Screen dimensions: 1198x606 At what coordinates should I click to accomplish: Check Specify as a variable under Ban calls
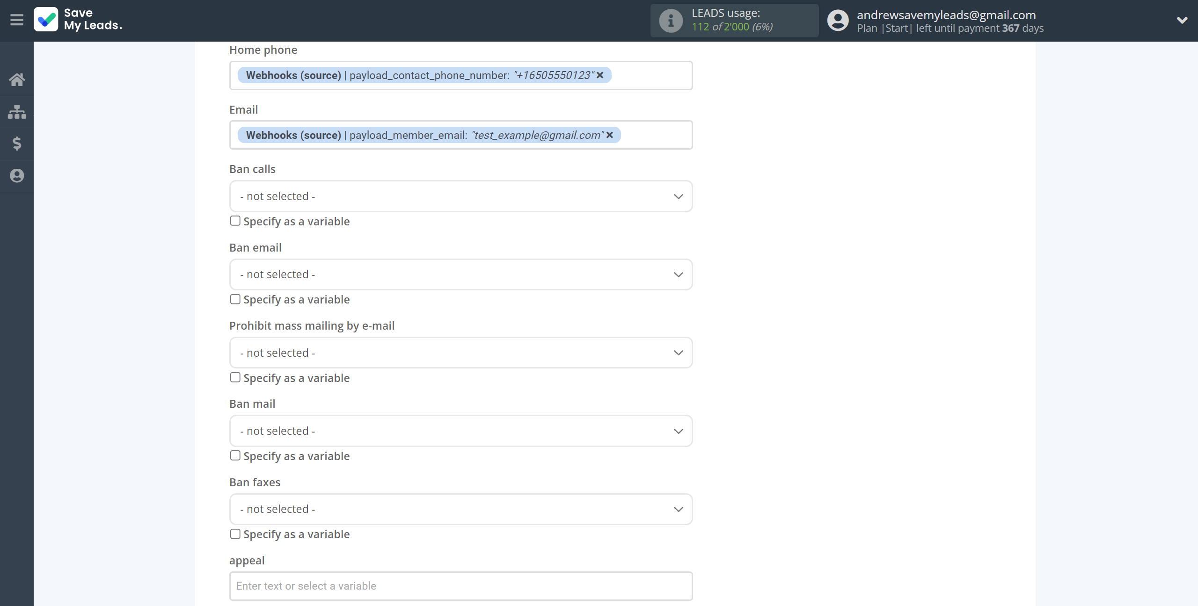(235, 221)
